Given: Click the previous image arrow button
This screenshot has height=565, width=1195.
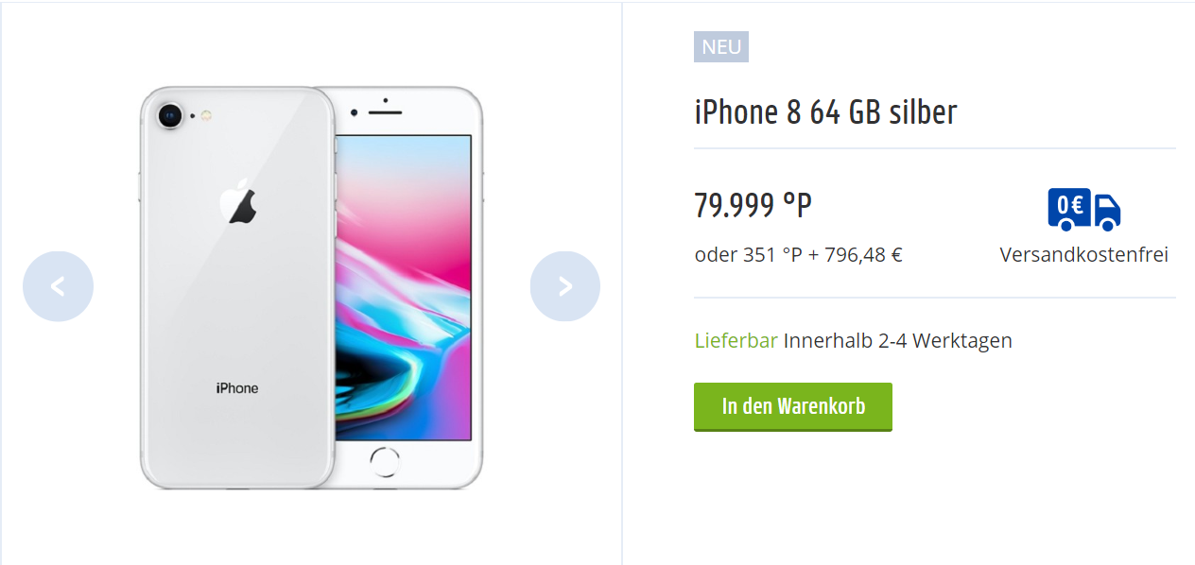Looking at the screenshot, I should [x=58, y=286].
